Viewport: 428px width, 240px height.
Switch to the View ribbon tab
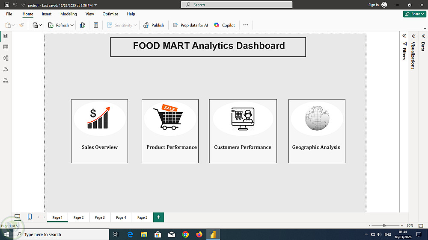(x=89, y=14)
